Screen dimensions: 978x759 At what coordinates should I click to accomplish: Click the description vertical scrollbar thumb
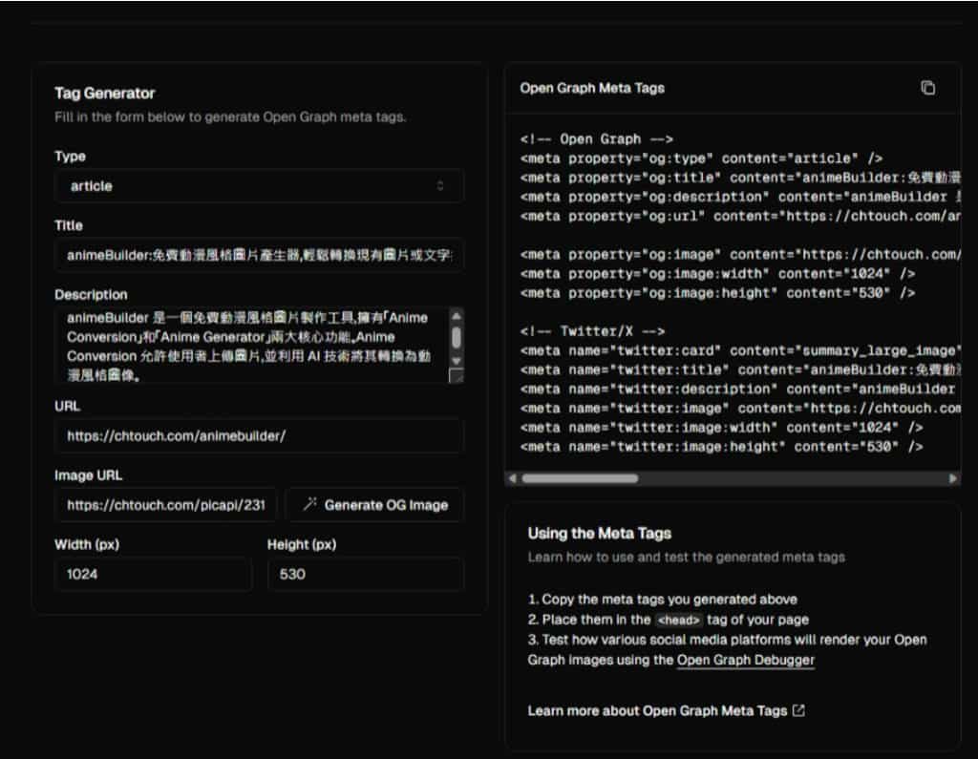pyautogui.click(x=457, y=338)
